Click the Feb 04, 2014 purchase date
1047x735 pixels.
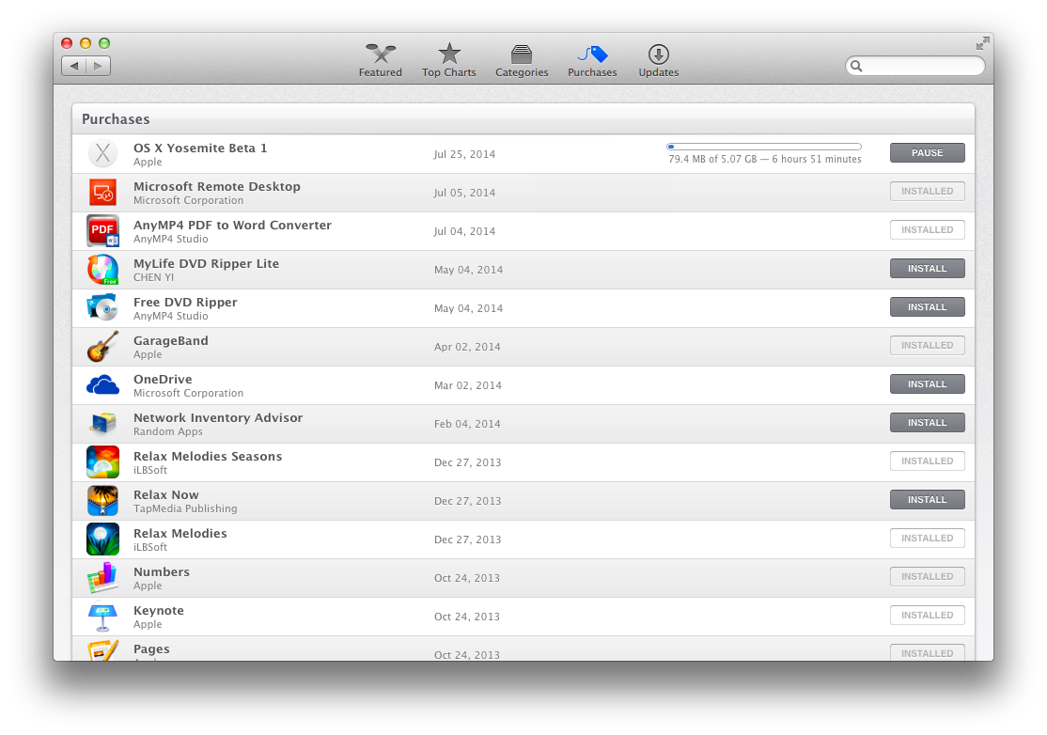pyautogui.click(x=467, y=424)
